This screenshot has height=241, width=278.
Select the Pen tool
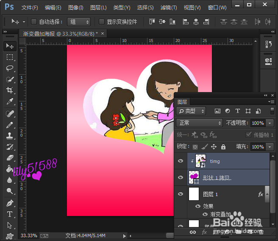click(10, 203)
